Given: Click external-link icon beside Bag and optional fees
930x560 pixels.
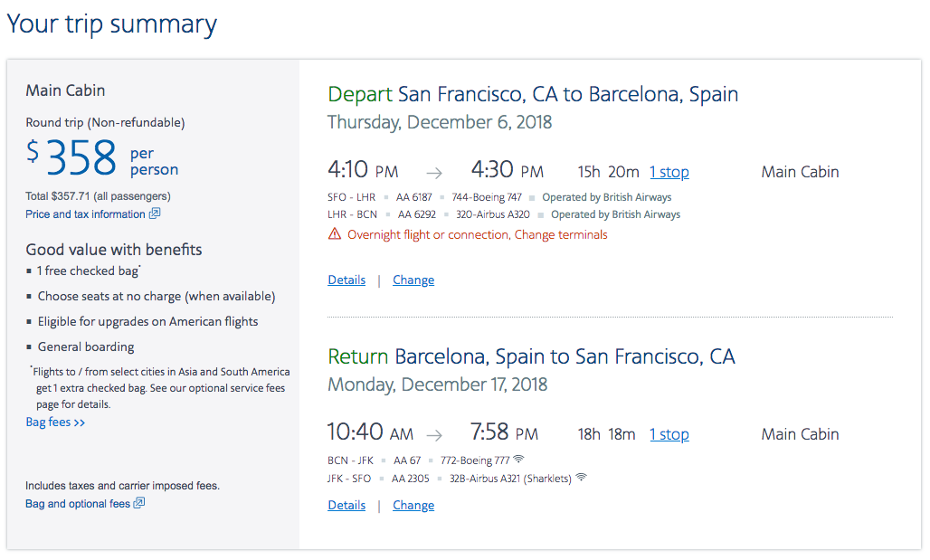Looking at the screenshot, I should [x=139, y=504].
